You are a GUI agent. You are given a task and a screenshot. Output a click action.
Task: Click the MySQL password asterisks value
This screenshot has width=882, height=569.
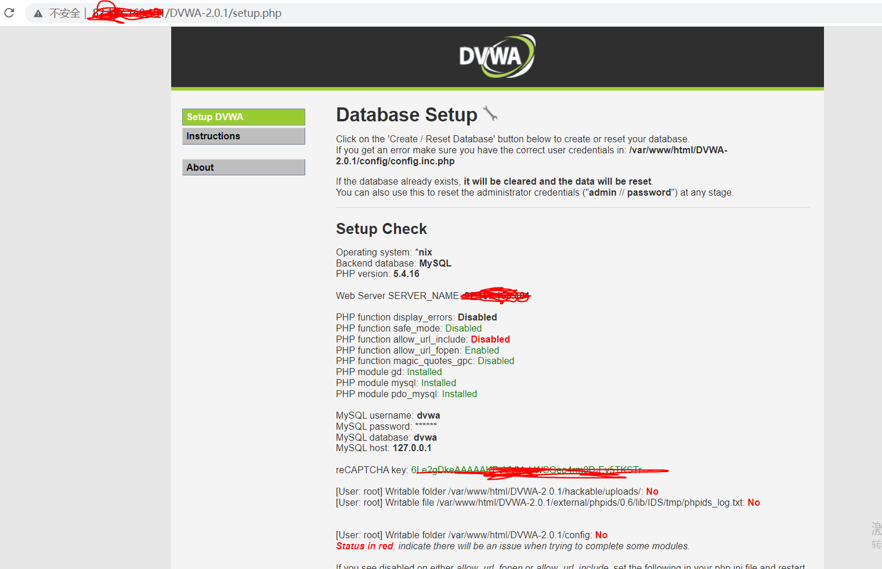[426, 426]
